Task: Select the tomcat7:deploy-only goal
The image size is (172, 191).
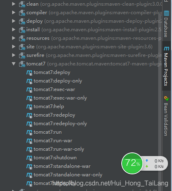Action: click(58, 81)
